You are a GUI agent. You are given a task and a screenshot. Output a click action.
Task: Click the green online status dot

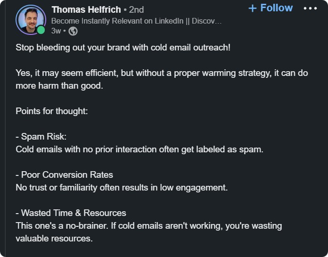[41, 30]
